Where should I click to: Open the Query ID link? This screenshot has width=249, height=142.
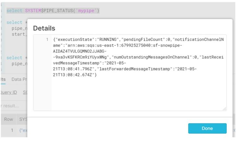coord(8,92)
